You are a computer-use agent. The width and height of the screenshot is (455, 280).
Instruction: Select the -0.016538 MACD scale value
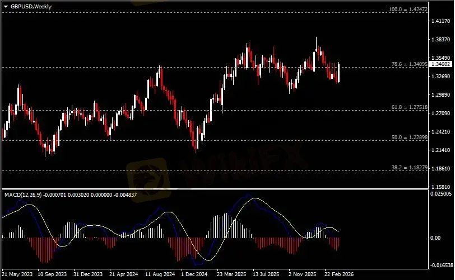[x=441, y=266]
